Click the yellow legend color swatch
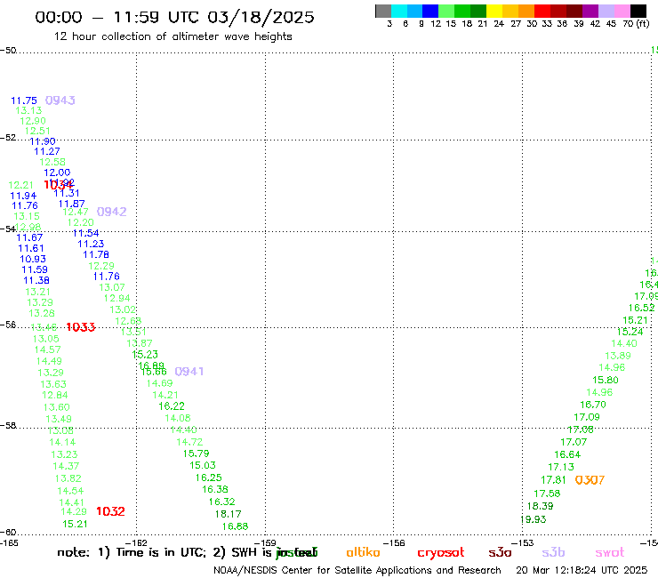 click(x=494, y=11)
